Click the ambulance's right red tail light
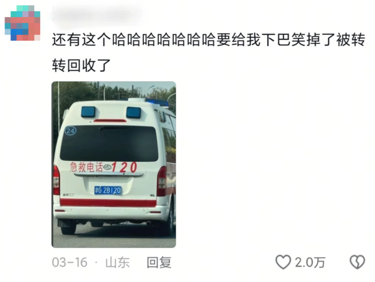This screenshot has height=282, width=375. 162,181
